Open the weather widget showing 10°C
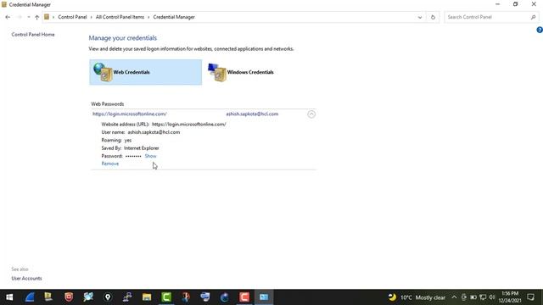 click(417, 297)
